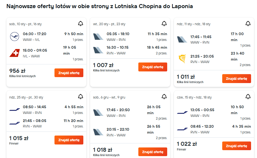Toggle price alert bell on 1 011 zł offer
This screenshot has height=158, width=257.
(x=248, y=24)
